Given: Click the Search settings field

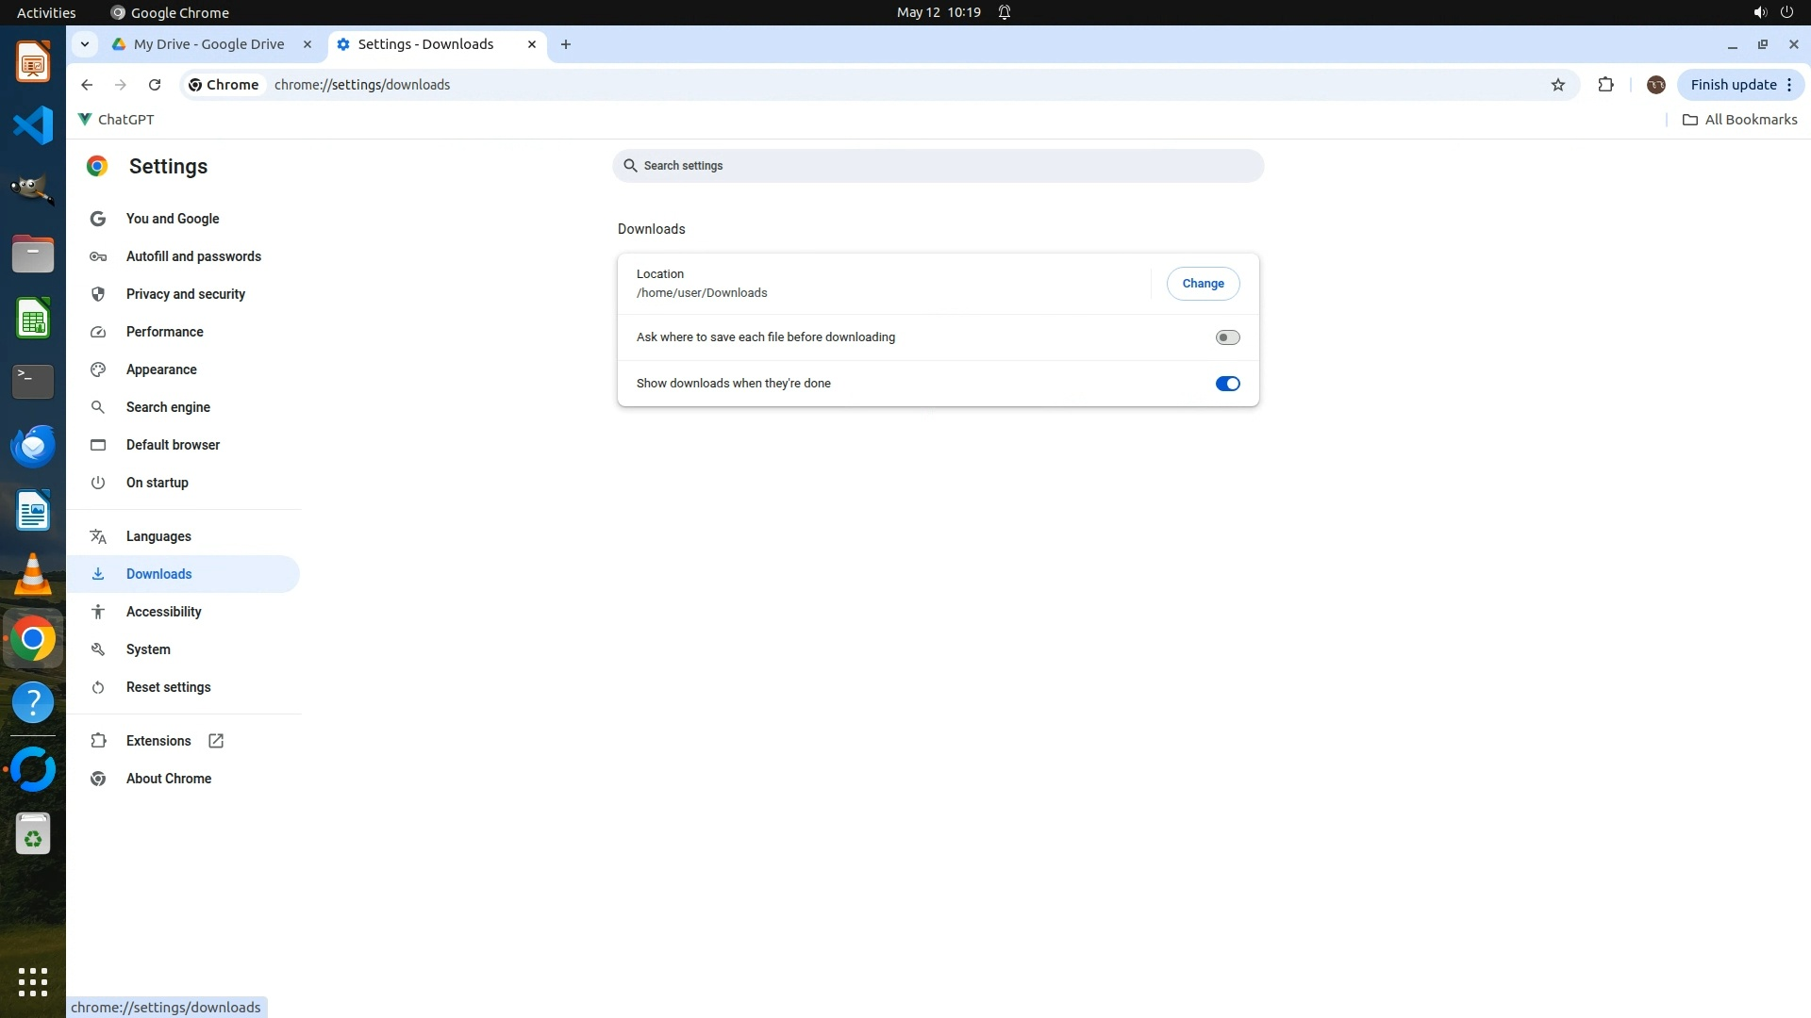Looking at the screenshot, I should click(938, 166).
